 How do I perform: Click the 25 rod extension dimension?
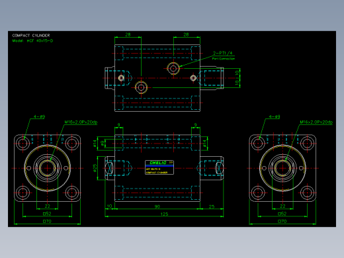click(x=212, y=206)
